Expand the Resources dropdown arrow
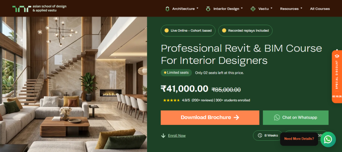 point(302,8)
